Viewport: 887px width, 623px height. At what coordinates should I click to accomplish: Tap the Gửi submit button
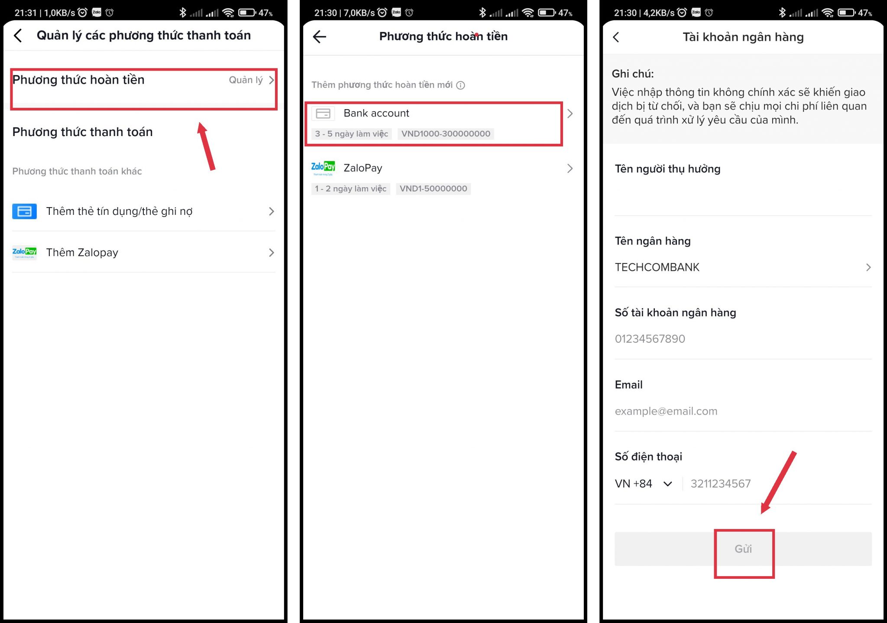(x=743, y=549)
